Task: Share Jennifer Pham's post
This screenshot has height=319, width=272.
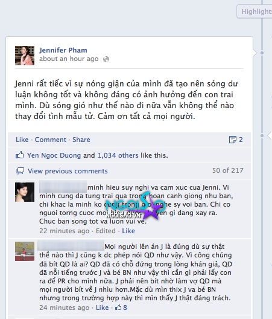Action: click(x=81, y=140)
